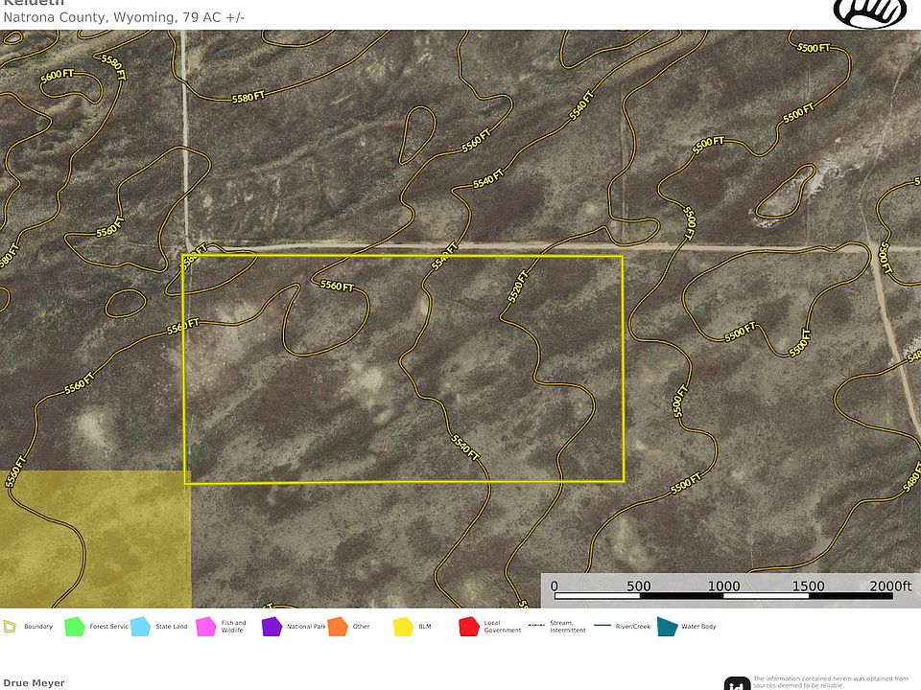Click the '5520 FT' contour label

click(x=518, y=287)
